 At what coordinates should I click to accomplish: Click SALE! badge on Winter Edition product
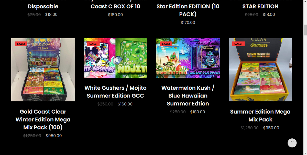(x=21, y=44)
